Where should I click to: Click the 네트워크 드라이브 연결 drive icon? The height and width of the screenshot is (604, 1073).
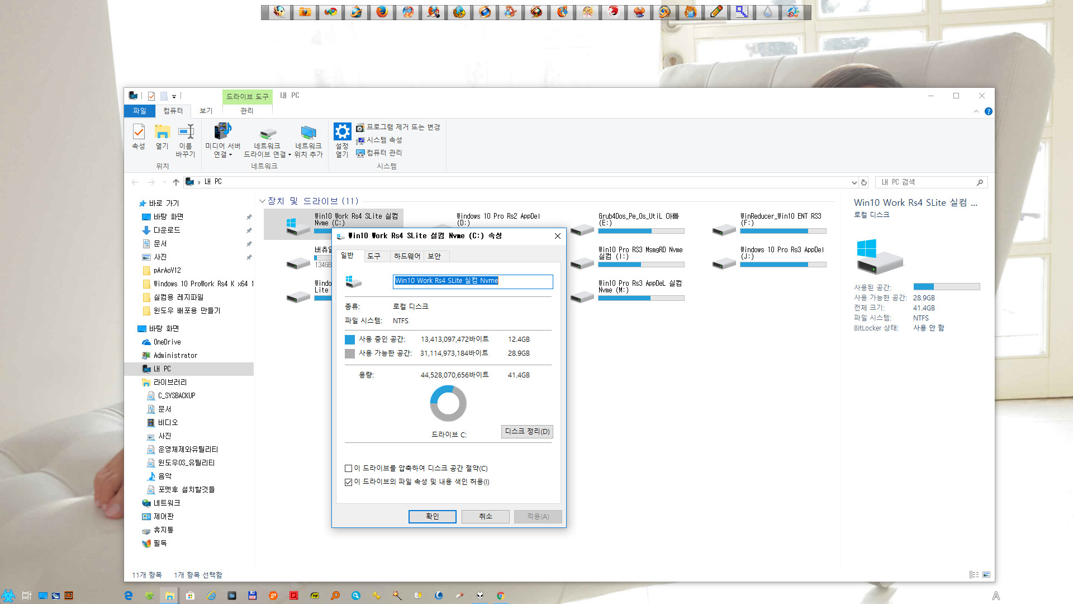(268, 133)
